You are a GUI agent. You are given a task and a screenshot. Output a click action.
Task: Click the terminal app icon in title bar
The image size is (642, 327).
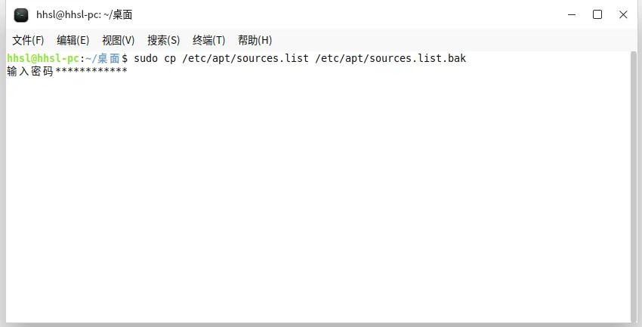coord(21,15)
